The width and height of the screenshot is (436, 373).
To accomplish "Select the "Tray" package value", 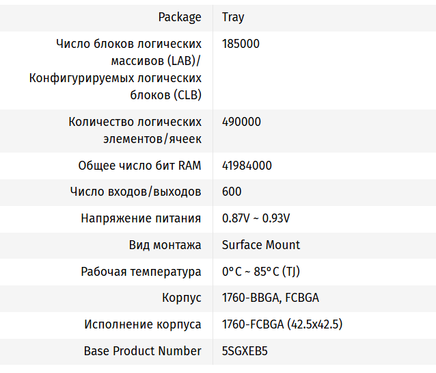I will click(x=233, y=17).
